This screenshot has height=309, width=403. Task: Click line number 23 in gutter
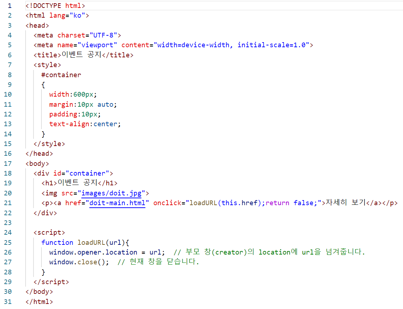click(8, 223)
